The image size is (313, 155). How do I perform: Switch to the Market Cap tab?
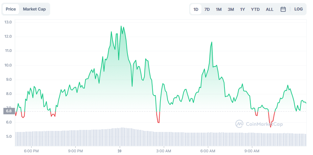(x=34, y=9)
